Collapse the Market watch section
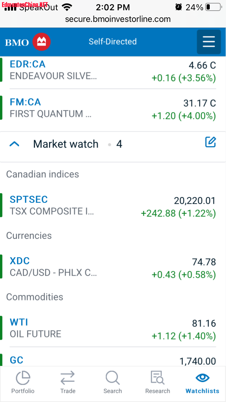 click(14, 144)
